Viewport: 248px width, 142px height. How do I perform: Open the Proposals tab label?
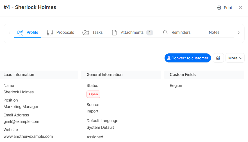coord(65,32)
